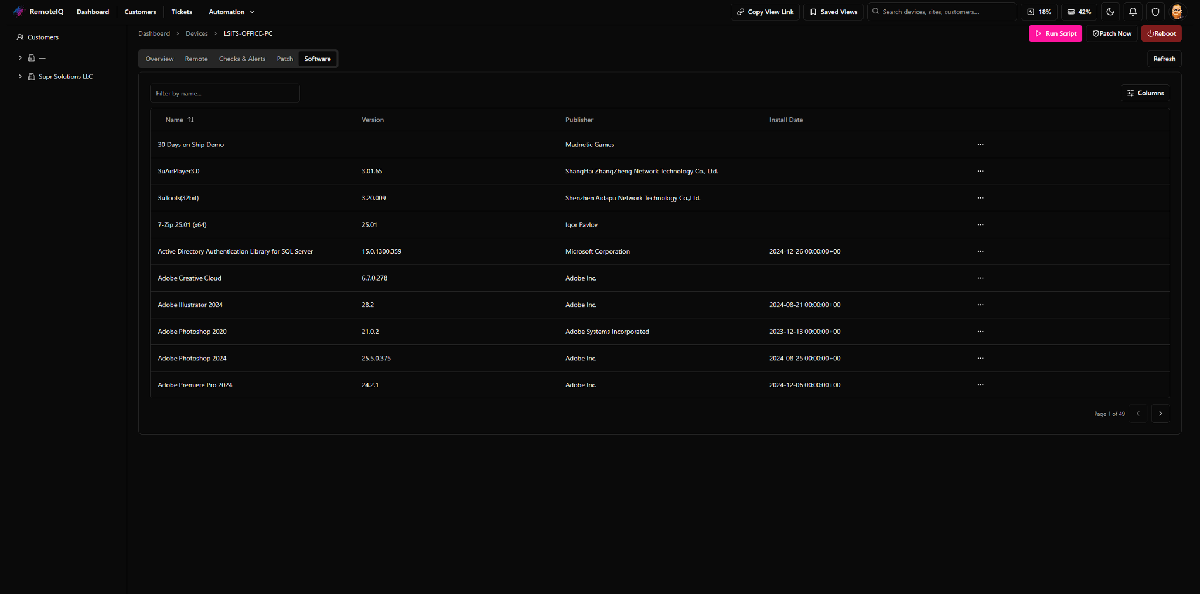Click the Run Script button
The height and width of the screenshot is (594, 1200).
tap(1055, 33)
